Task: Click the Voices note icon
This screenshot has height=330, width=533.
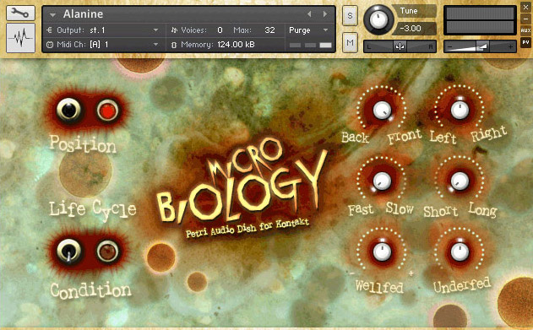Action: (x=174, y=30)
